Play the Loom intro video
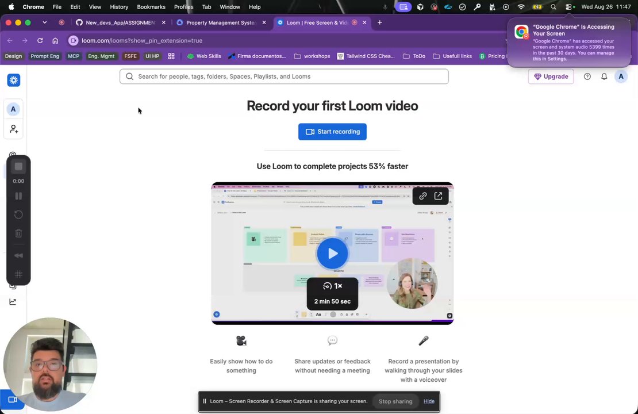Image resolution: width=638 pixels, height=414 pixels. point(332,253)
